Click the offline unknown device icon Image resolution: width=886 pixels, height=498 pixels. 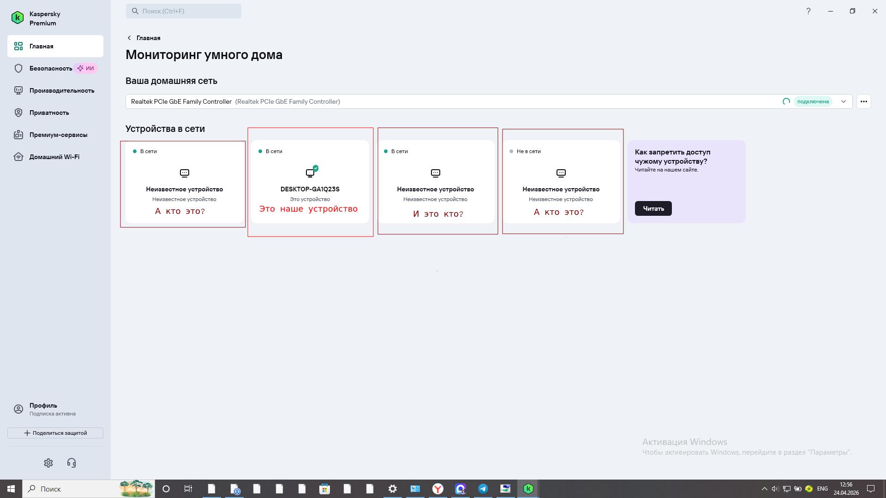tap(561, 173)
